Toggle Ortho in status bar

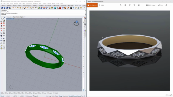[x=53, y=96]
